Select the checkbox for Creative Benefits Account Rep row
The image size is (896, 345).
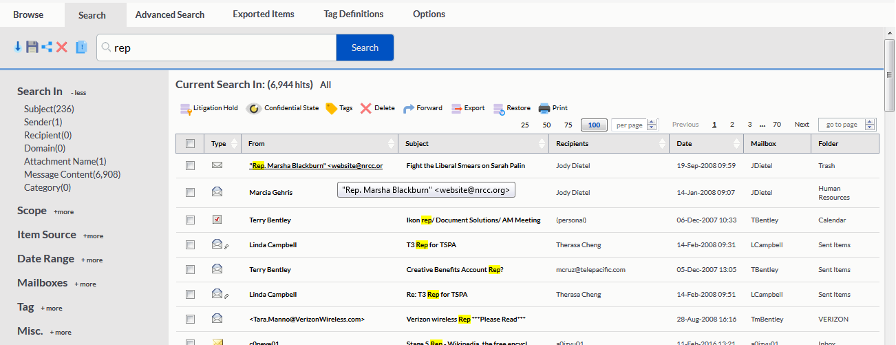(x=191, y=270)
